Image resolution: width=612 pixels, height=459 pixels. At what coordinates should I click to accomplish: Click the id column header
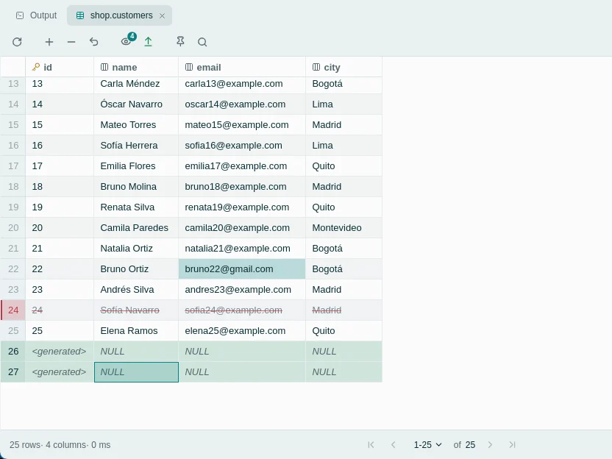click(60, 67)
